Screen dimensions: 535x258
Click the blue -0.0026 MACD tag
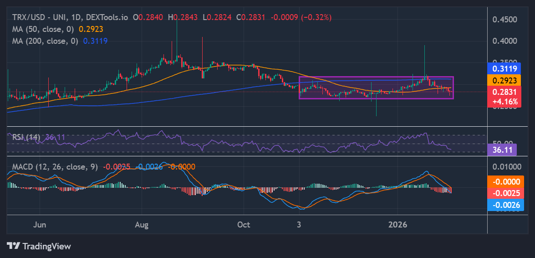coord(504,205)
